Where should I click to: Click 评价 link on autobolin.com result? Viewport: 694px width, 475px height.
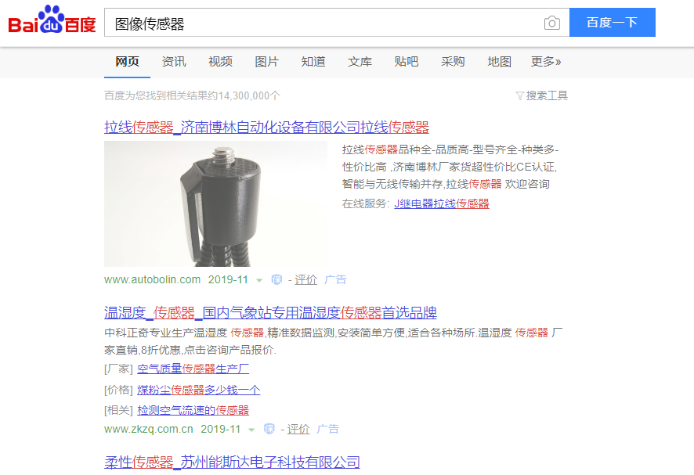tap(305, 280)
